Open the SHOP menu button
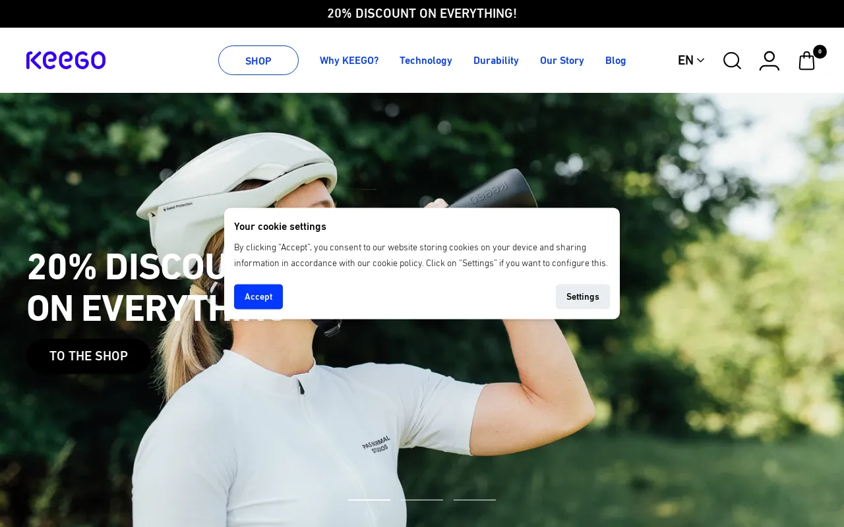844x527 pixels. (x=258, y=61)
